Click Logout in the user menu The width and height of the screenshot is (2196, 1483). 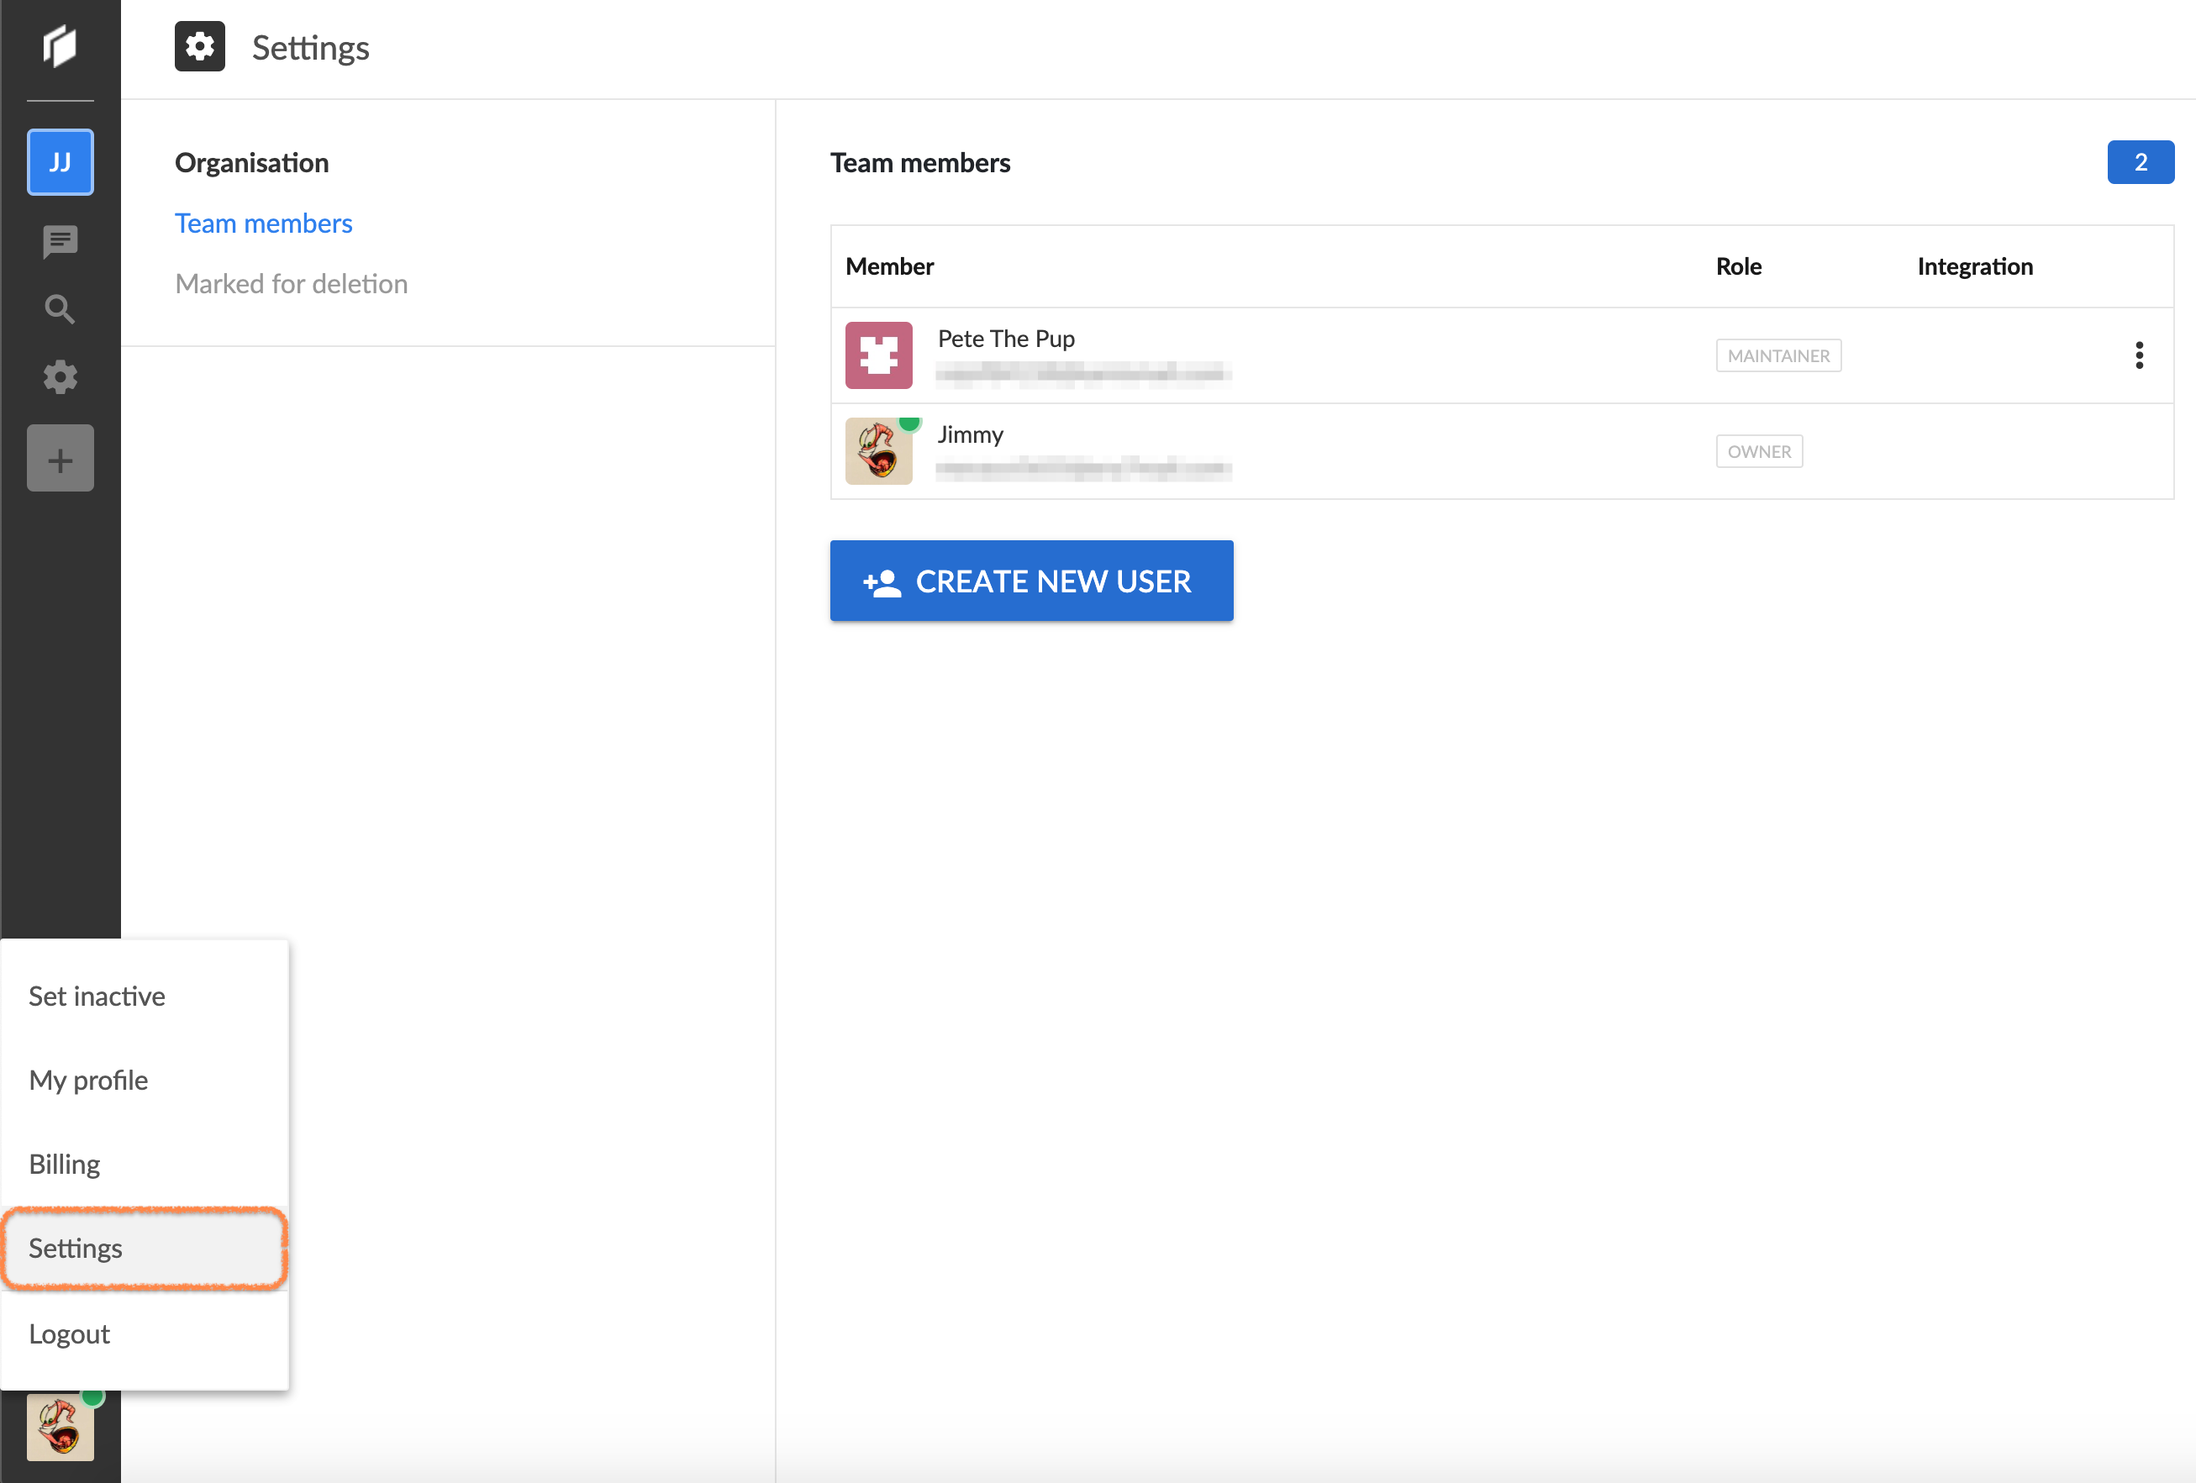point(69,1333)
